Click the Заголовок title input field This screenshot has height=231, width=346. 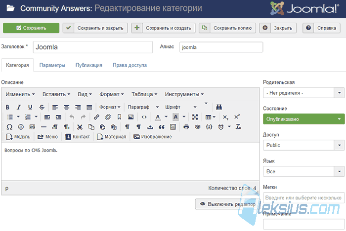click(93, 47)
